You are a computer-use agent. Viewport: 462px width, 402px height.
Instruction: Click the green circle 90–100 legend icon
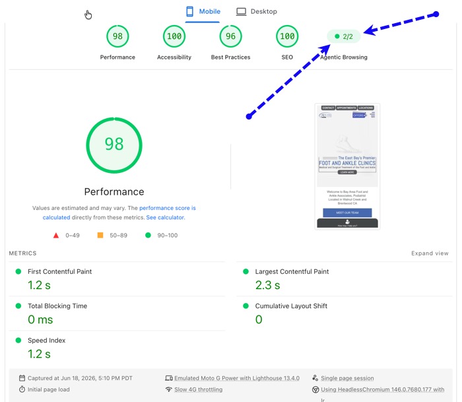(x=148, y=235)
